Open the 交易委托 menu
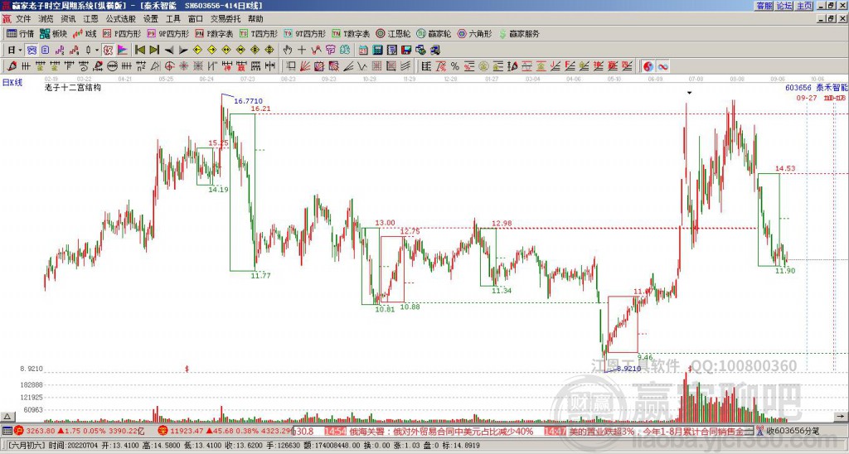The image size is (849, 454). pyautogui.click(x=226, y=18)
